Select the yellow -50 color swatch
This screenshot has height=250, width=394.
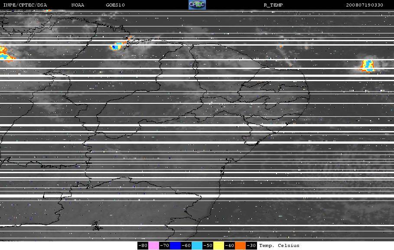coord(218,246)
